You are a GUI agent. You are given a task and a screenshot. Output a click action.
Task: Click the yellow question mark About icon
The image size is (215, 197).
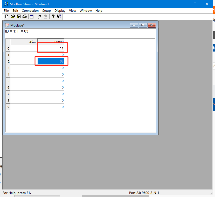[x=53, y=16]
